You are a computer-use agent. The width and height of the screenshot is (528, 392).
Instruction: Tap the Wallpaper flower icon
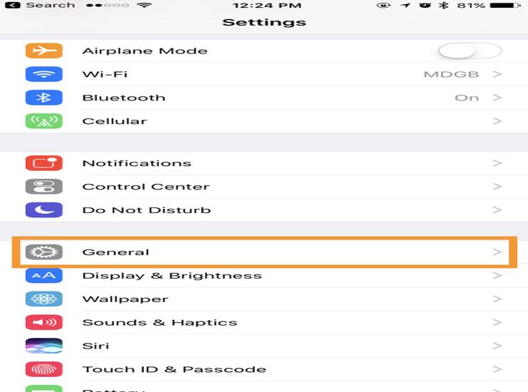43,299
